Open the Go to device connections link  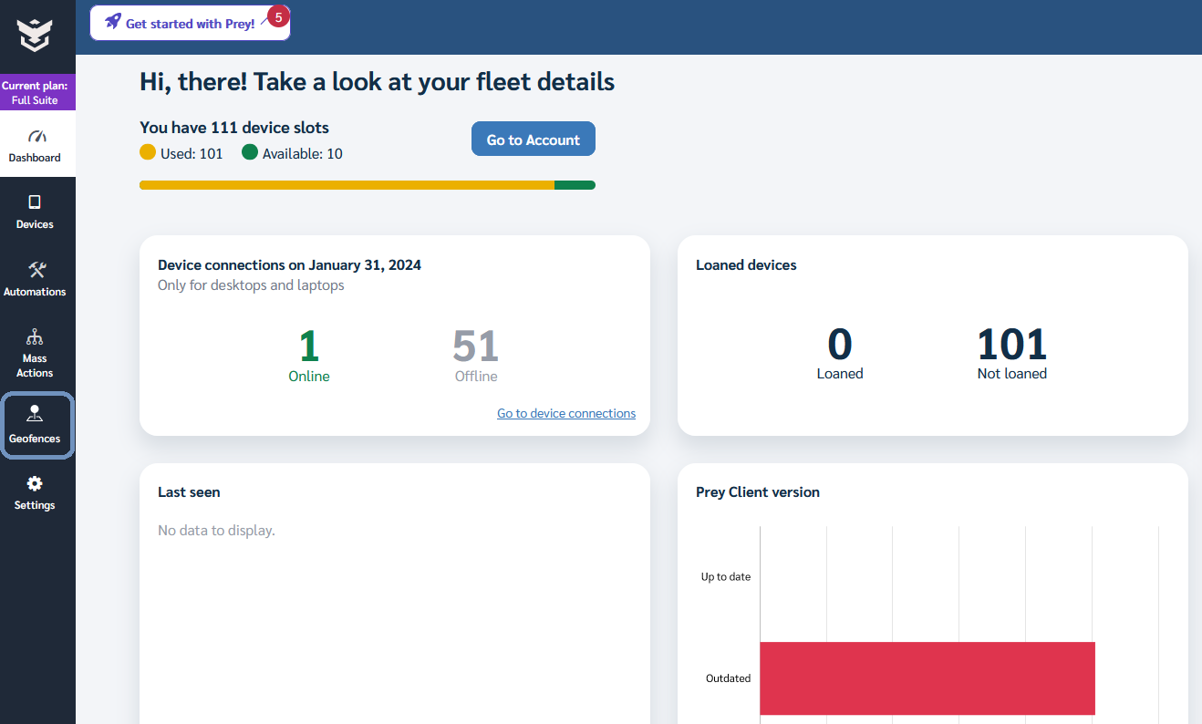566,413
